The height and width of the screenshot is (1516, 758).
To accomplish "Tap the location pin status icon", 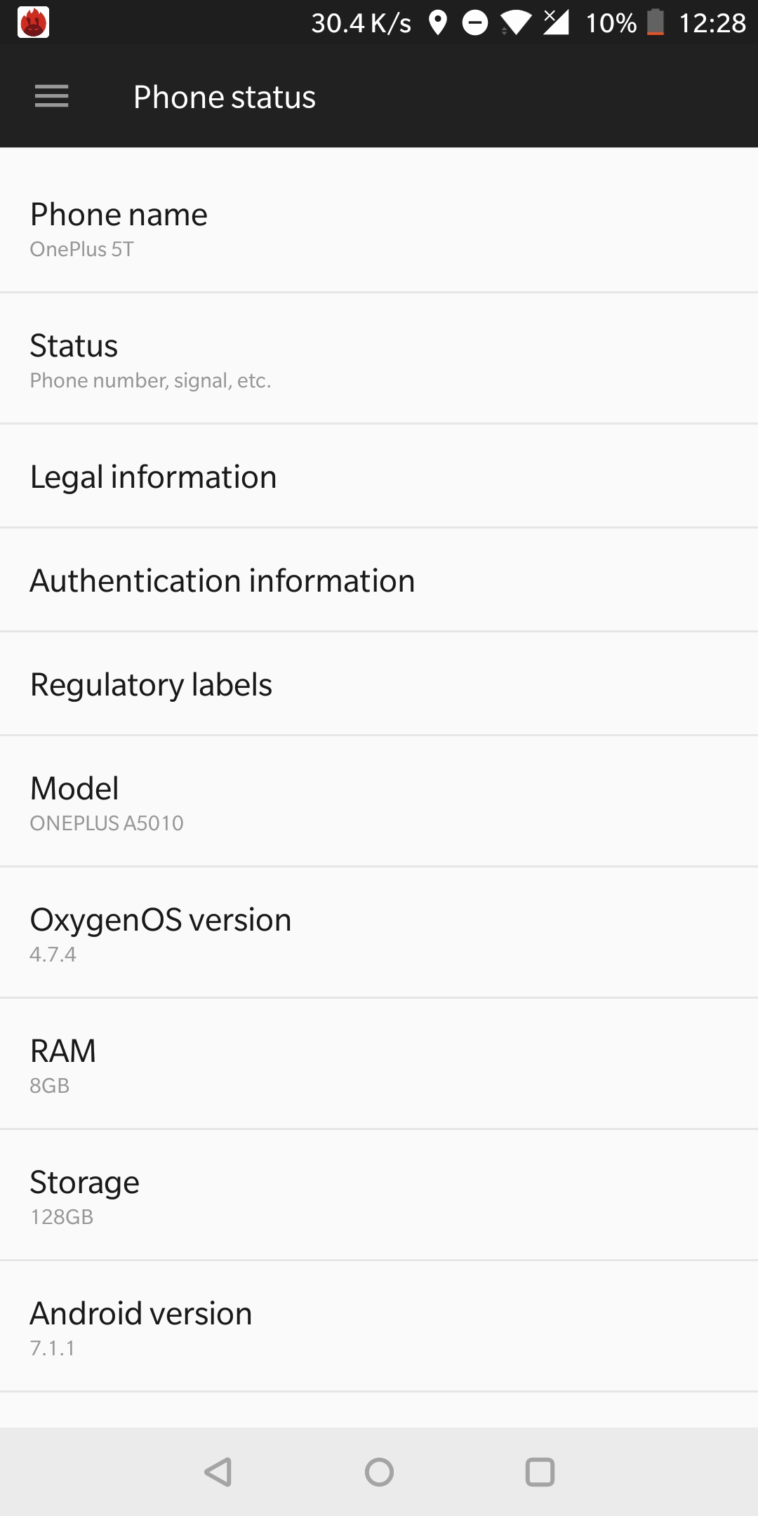I will (x=438, y=22).
